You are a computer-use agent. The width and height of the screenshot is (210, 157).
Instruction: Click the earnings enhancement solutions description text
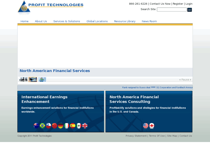click(x=57, y=110)
